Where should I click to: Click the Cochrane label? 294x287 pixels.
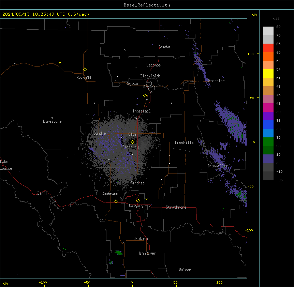(x=110, y=194)
